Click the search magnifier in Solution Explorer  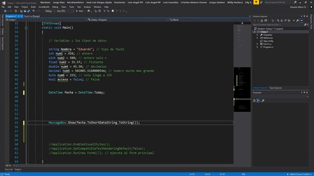point(305,25)
